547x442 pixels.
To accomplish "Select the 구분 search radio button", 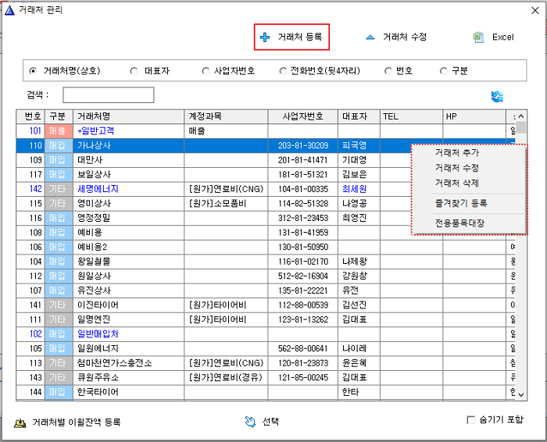I will 443,71.
